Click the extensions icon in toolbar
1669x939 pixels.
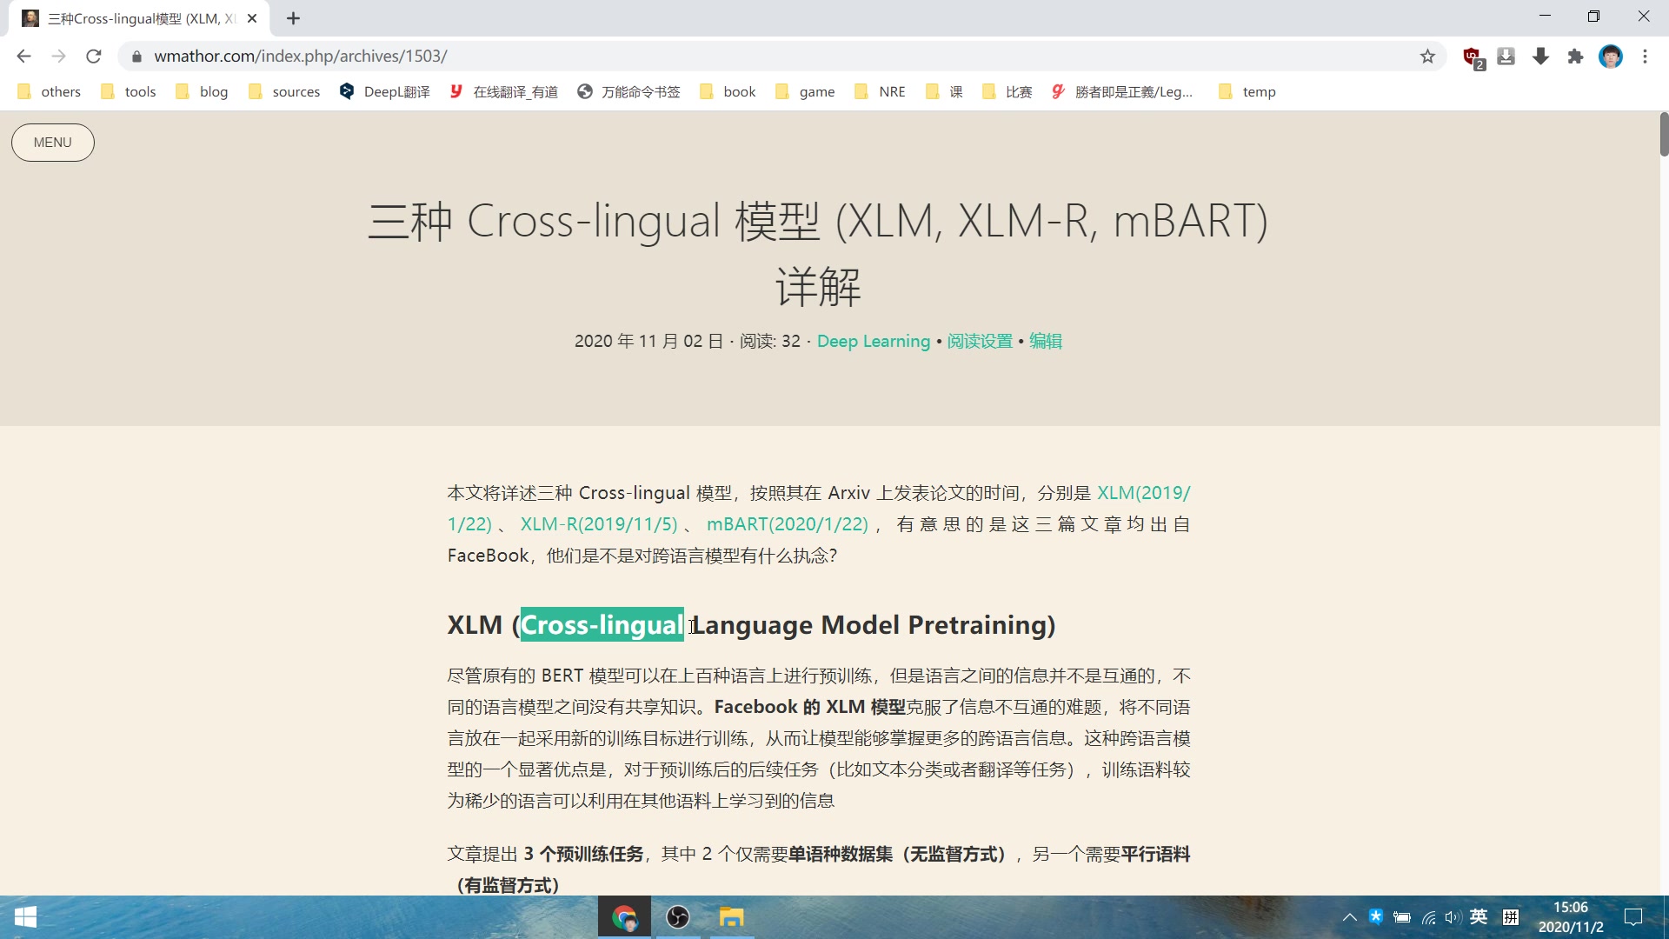pyautogui.click(x=1575, y=55)
